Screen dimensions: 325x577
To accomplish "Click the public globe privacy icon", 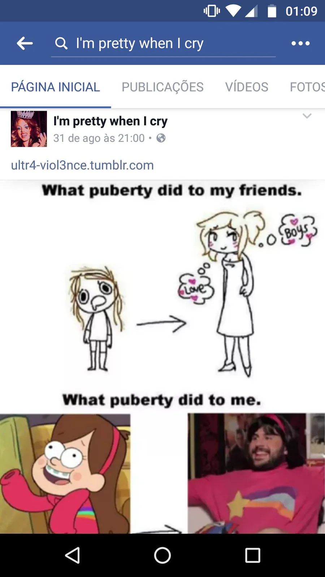I will (161, 138).
